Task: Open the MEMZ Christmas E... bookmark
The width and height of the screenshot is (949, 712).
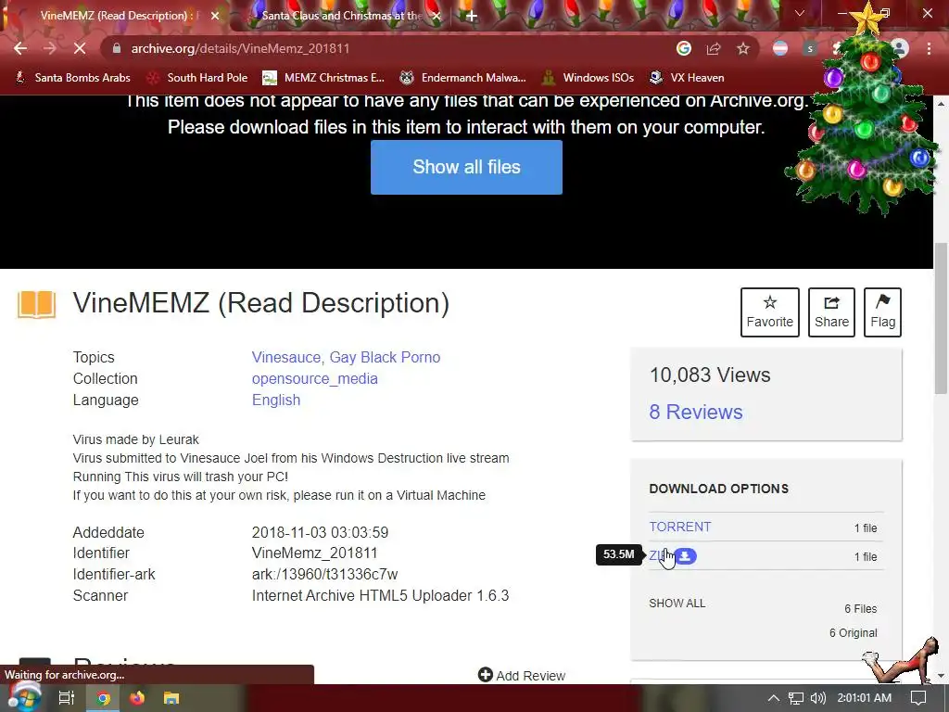Action: tap(323, 78)
